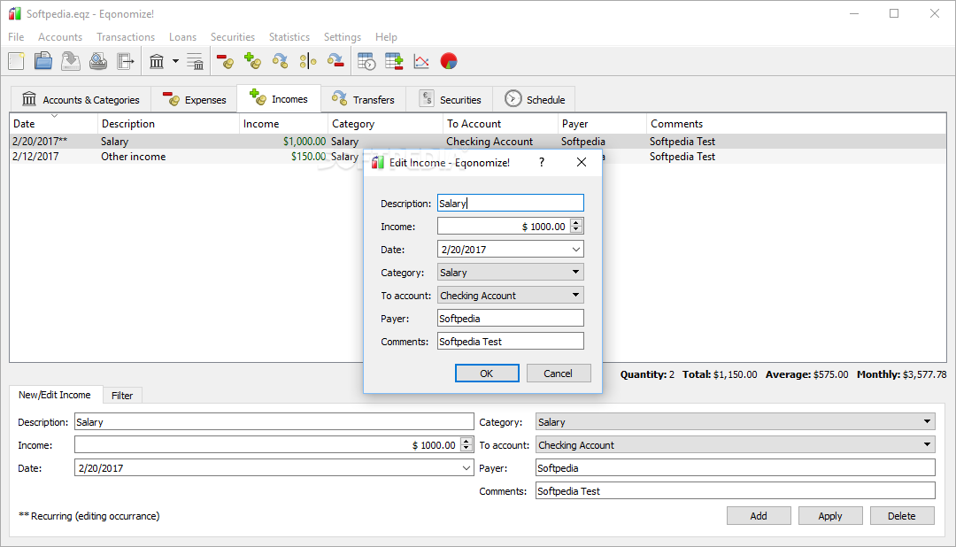Viewport: 956px width, 547px height.
Task: Expand the new account arrow menu
Action: [x=175, y=61]
